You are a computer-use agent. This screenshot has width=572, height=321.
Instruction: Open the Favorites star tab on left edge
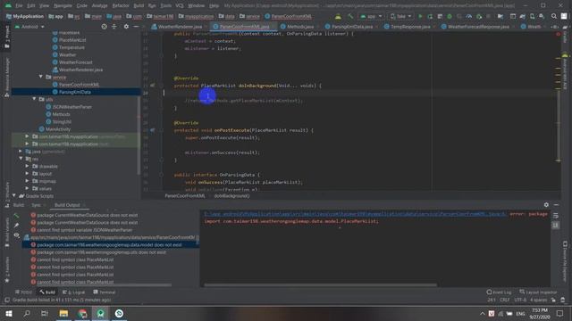click(6, 270)
